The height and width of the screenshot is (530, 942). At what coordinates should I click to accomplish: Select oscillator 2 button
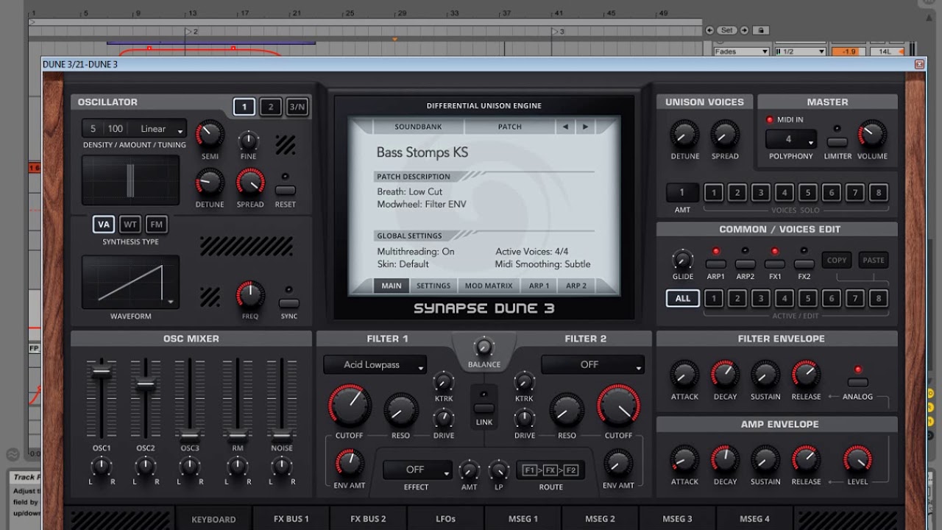[x=270, y=107]
